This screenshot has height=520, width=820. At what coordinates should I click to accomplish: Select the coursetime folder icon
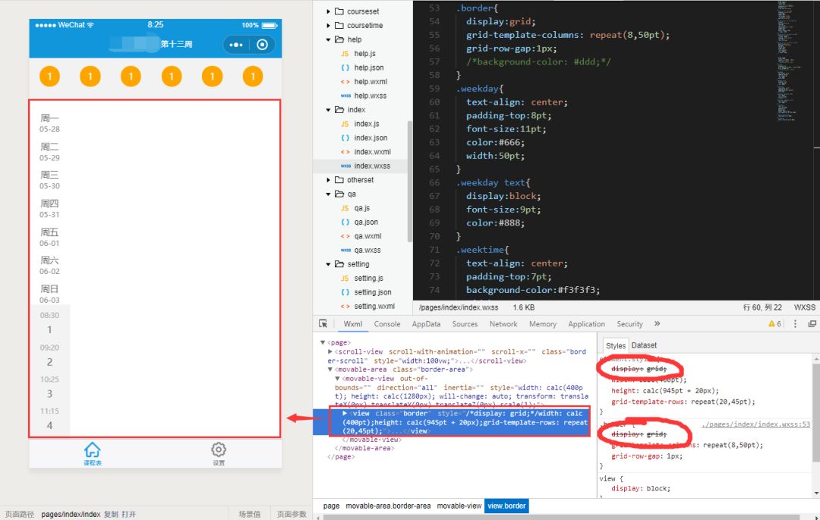point(339,26)
